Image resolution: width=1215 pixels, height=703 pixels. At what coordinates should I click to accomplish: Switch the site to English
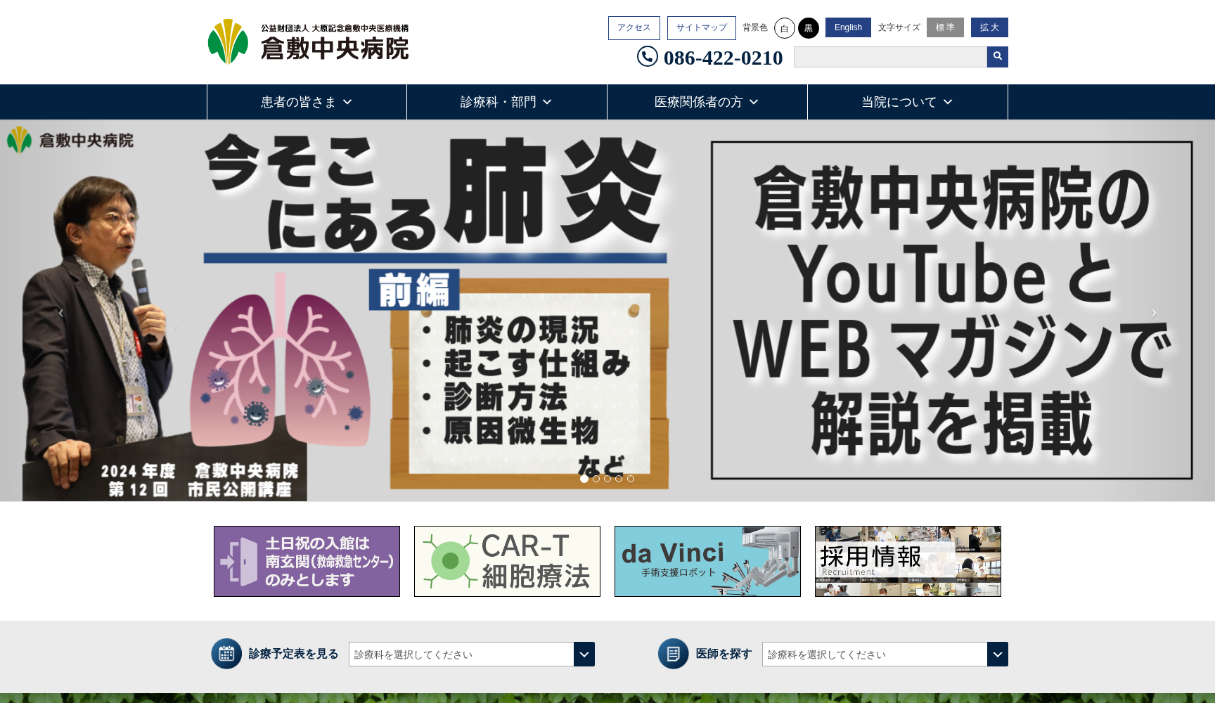pyautogui.click(x=847, y=27)
